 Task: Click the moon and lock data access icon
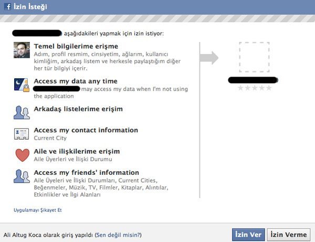[22, 85]
